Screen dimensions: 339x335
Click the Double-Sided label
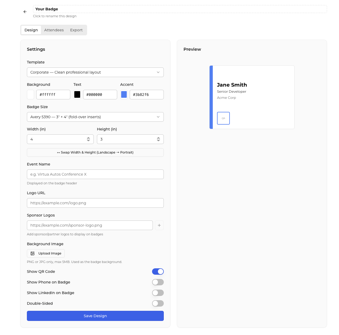pos(40,303)
